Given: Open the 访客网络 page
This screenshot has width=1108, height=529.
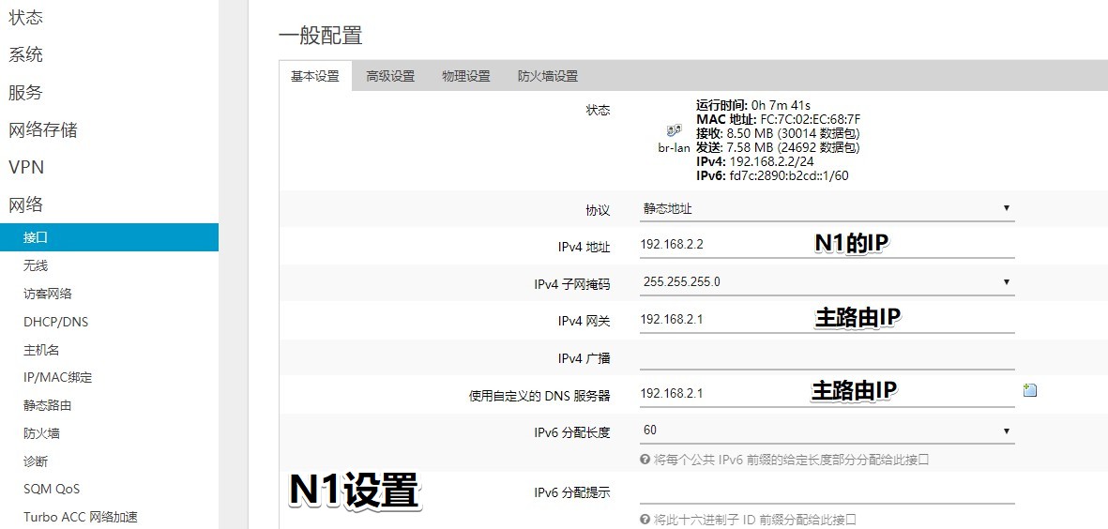Looking at the screenshot, I should (x=47, y=294).
